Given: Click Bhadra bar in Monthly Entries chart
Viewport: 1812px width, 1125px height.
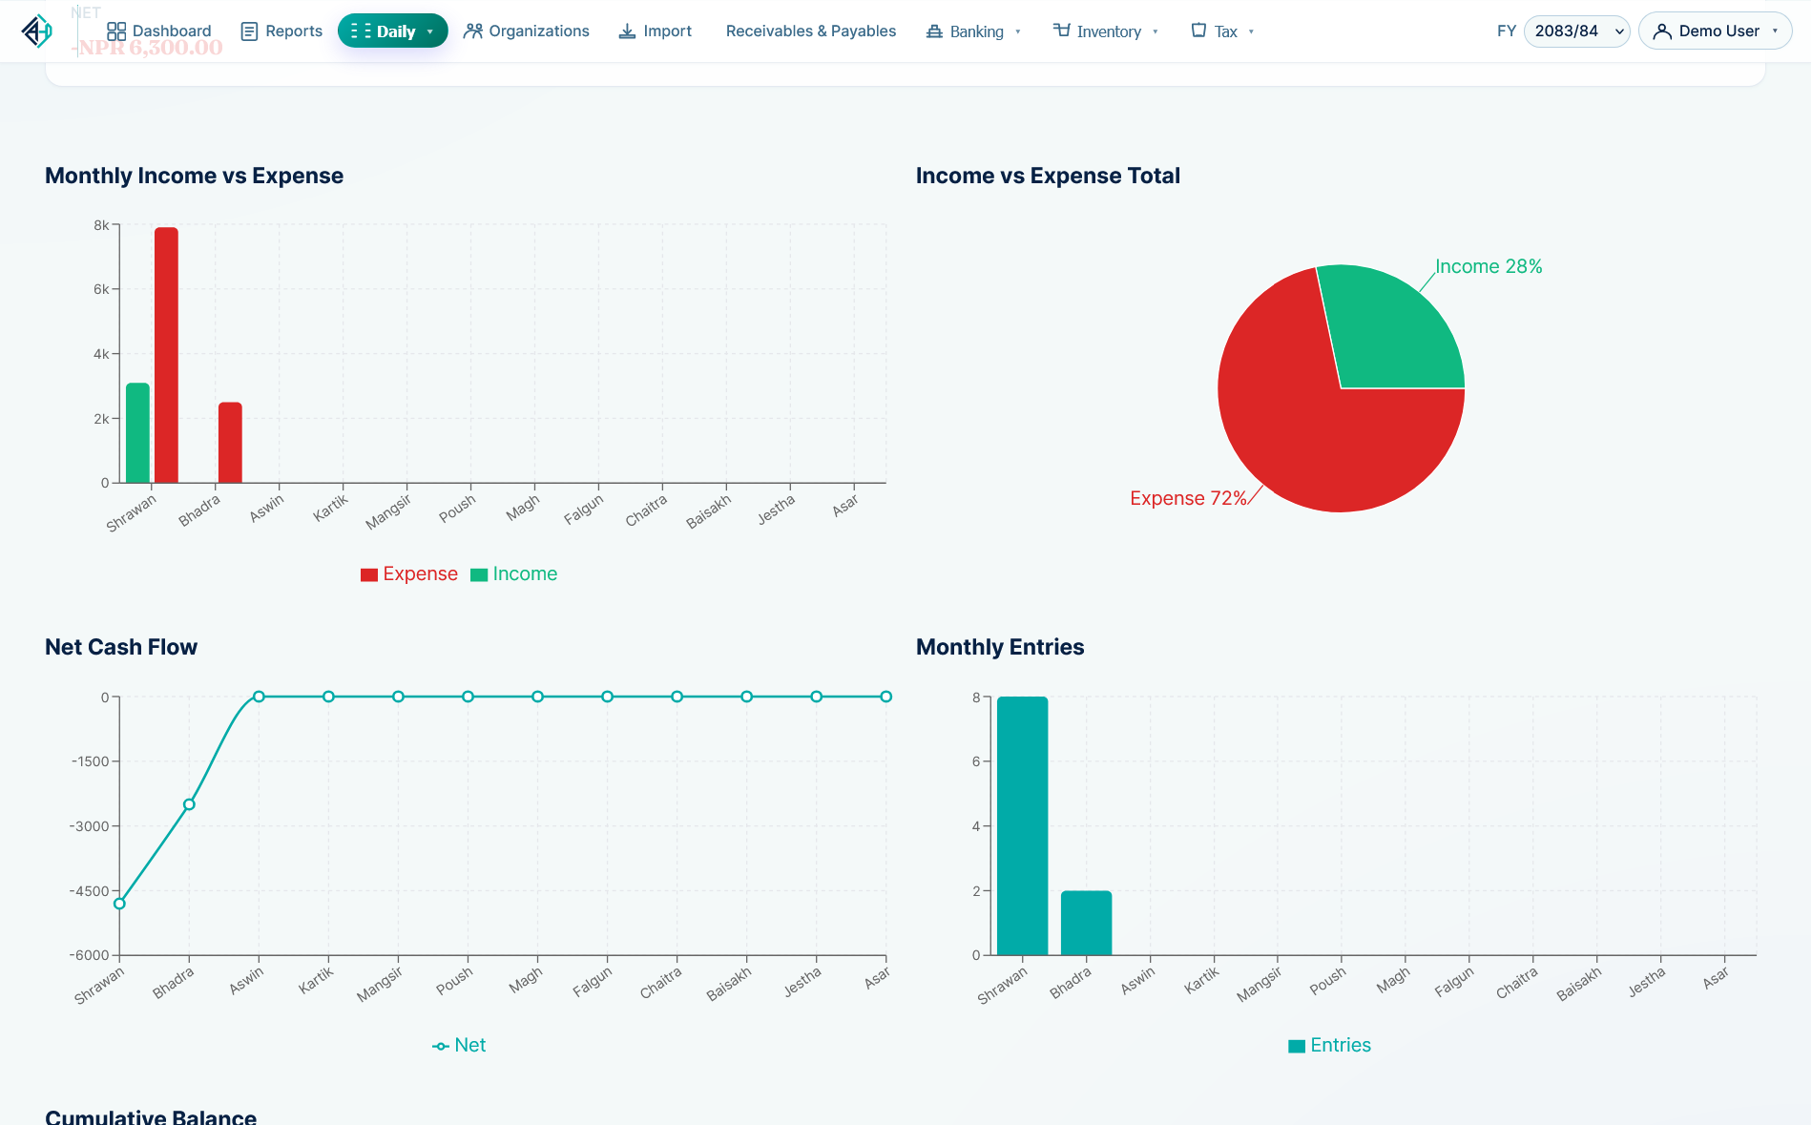Looking at the screenshot, I should pyautogui.click(x=1087, y=923).
